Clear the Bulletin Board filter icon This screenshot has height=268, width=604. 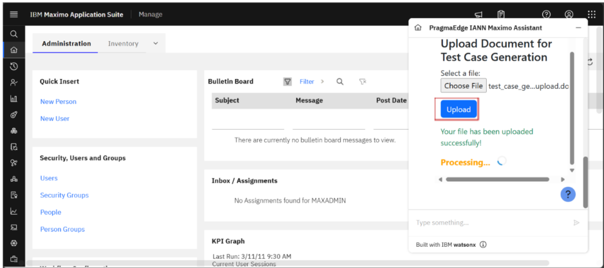point(363,81)
